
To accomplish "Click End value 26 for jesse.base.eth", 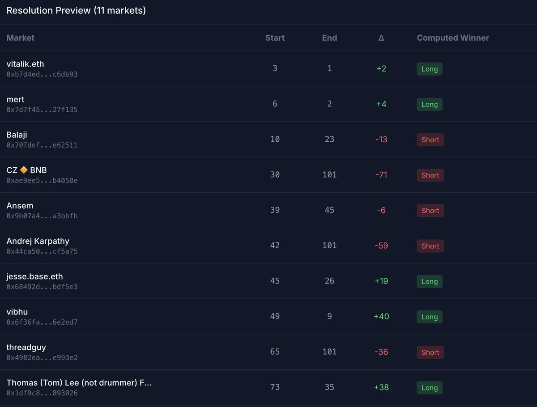I will coord(329,281).
